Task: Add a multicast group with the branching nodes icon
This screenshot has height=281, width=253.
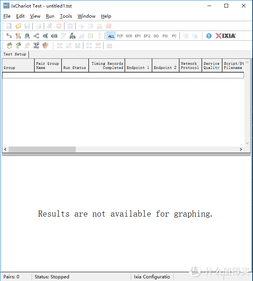Action: [36, 36]
